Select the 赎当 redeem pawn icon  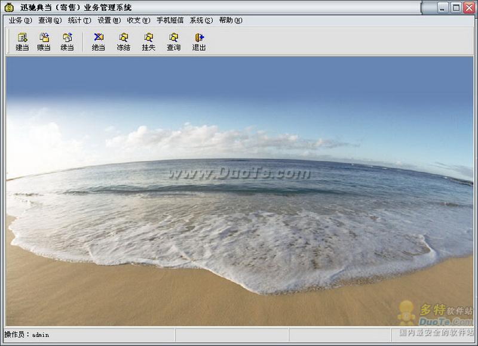[44, 42]
